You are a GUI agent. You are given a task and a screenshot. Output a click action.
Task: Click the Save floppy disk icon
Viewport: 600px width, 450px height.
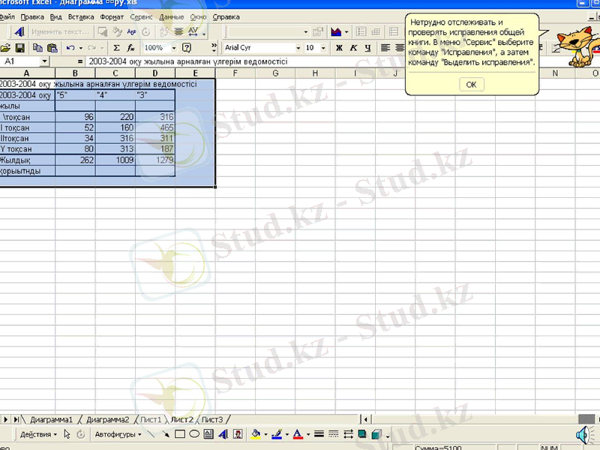pos(19,47)
